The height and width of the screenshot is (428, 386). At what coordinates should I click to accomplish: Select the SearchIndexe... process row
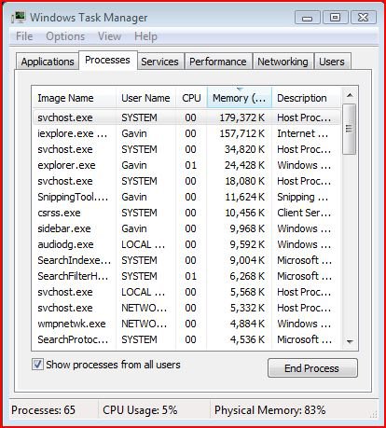pos(186,260)
